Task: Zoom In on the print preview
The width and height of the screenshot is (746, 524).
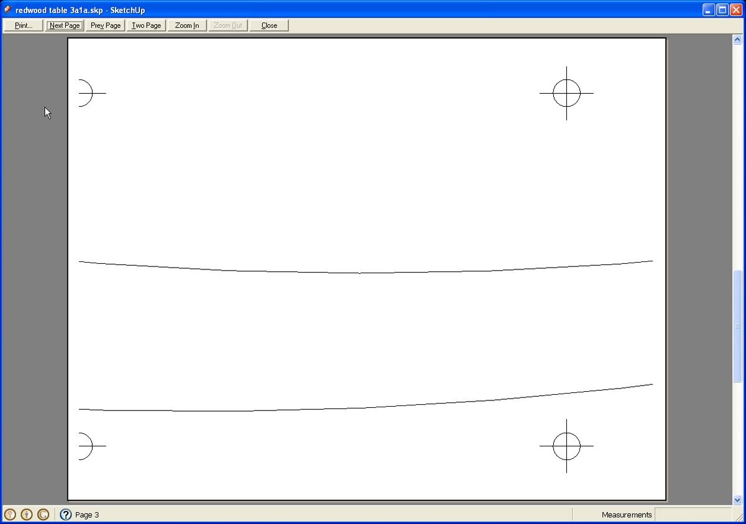Action: (187, 25)
